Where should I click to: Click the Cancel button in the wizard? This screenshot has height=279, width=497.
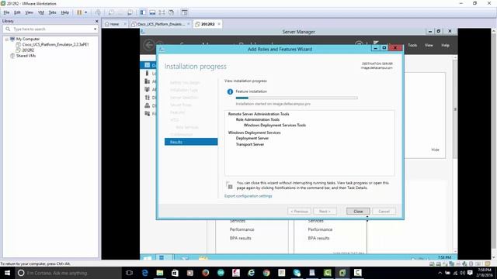coord(384,212)
